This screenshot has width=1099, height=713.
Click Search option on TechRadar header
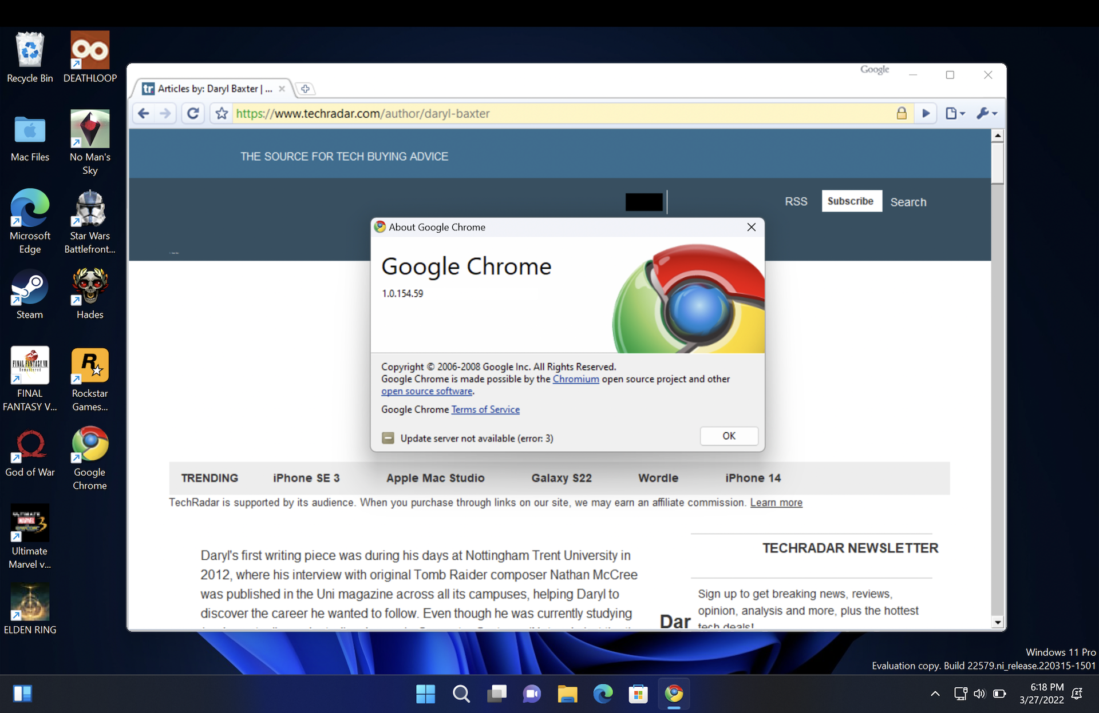tap(909, 202)
